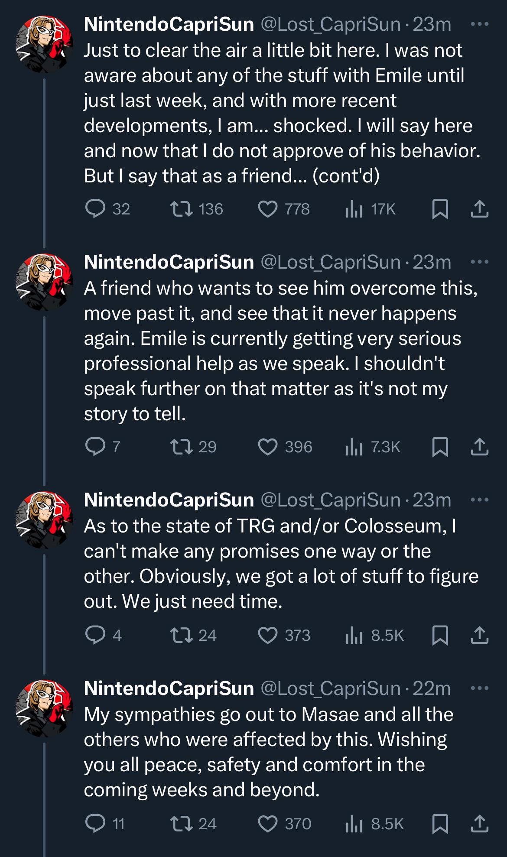This screenshot has width=507, height=857.
Task: Share the TRG and Colosseum tweet
Action: (479, 635)
